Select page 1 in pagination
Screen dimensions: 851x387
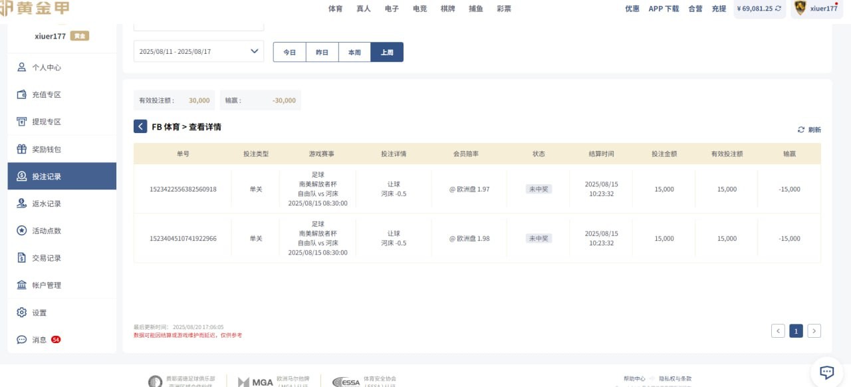[796, 330]
